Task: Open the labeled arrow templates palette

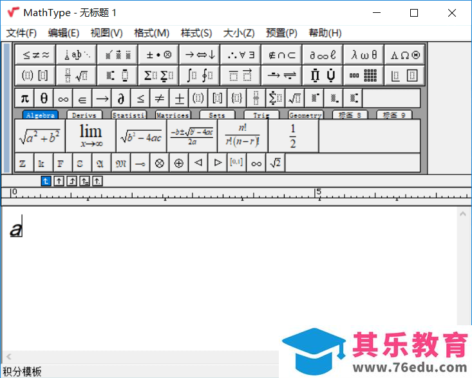Action: coord(282,75)
